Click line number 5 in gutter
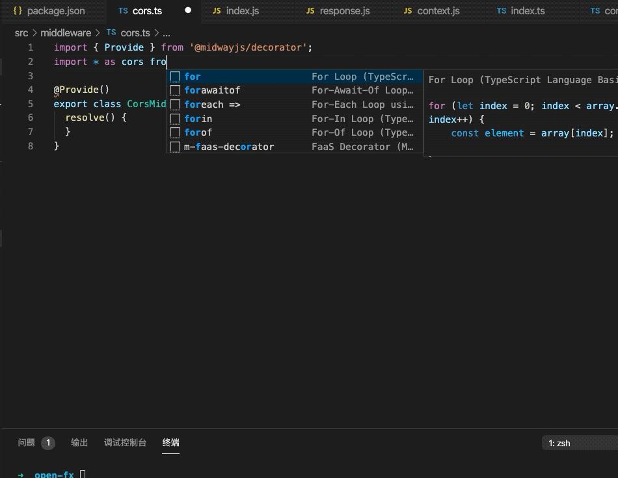This screenshot has height=478, width=618. pos(31,104)
